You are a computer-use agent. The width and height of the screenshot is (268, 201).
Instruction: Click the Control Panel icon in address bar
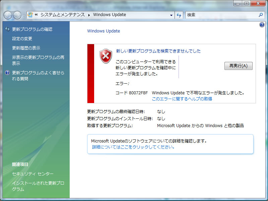[30, 15]
